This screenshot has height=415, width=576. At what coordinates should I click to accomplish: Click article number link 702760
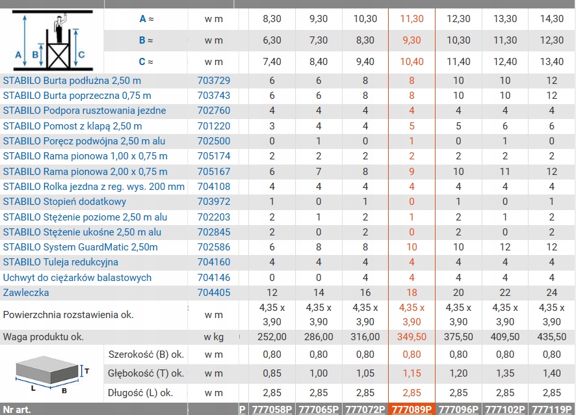click(x=214, y=111)
